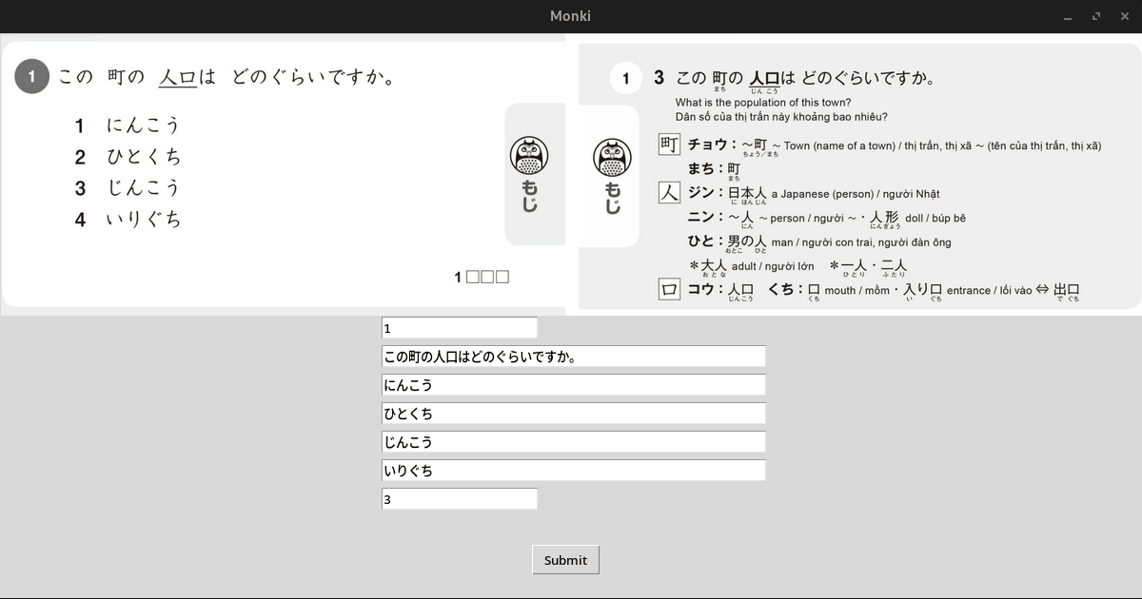Viewport: 1142px width, 599px height.
Task: Click the input field containing にんこう
Action: click(574, 385)
